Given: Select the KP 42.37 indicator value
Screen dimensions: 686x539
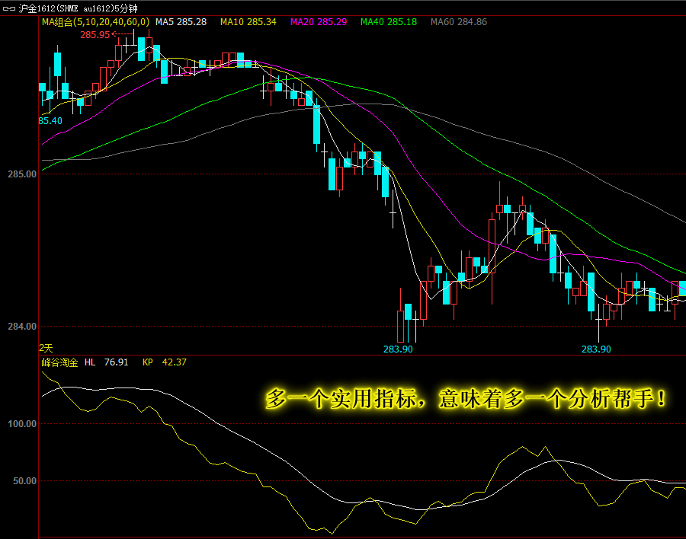Looking at the screenshot, I should tap(165, 362).
